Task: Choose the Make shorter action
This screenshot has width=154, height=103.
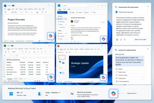Action: [130, 72]
